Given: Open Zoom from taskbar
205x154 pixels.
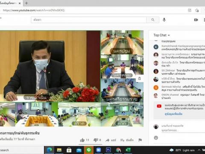Looking at the screenshot, I should 99,150.
